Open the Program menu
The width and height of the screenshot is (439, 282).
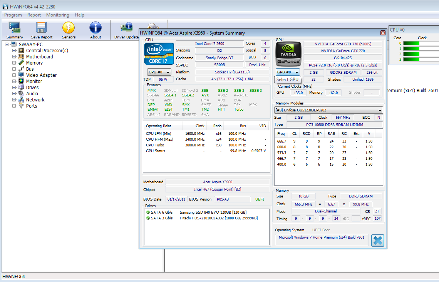click(13, 15)
